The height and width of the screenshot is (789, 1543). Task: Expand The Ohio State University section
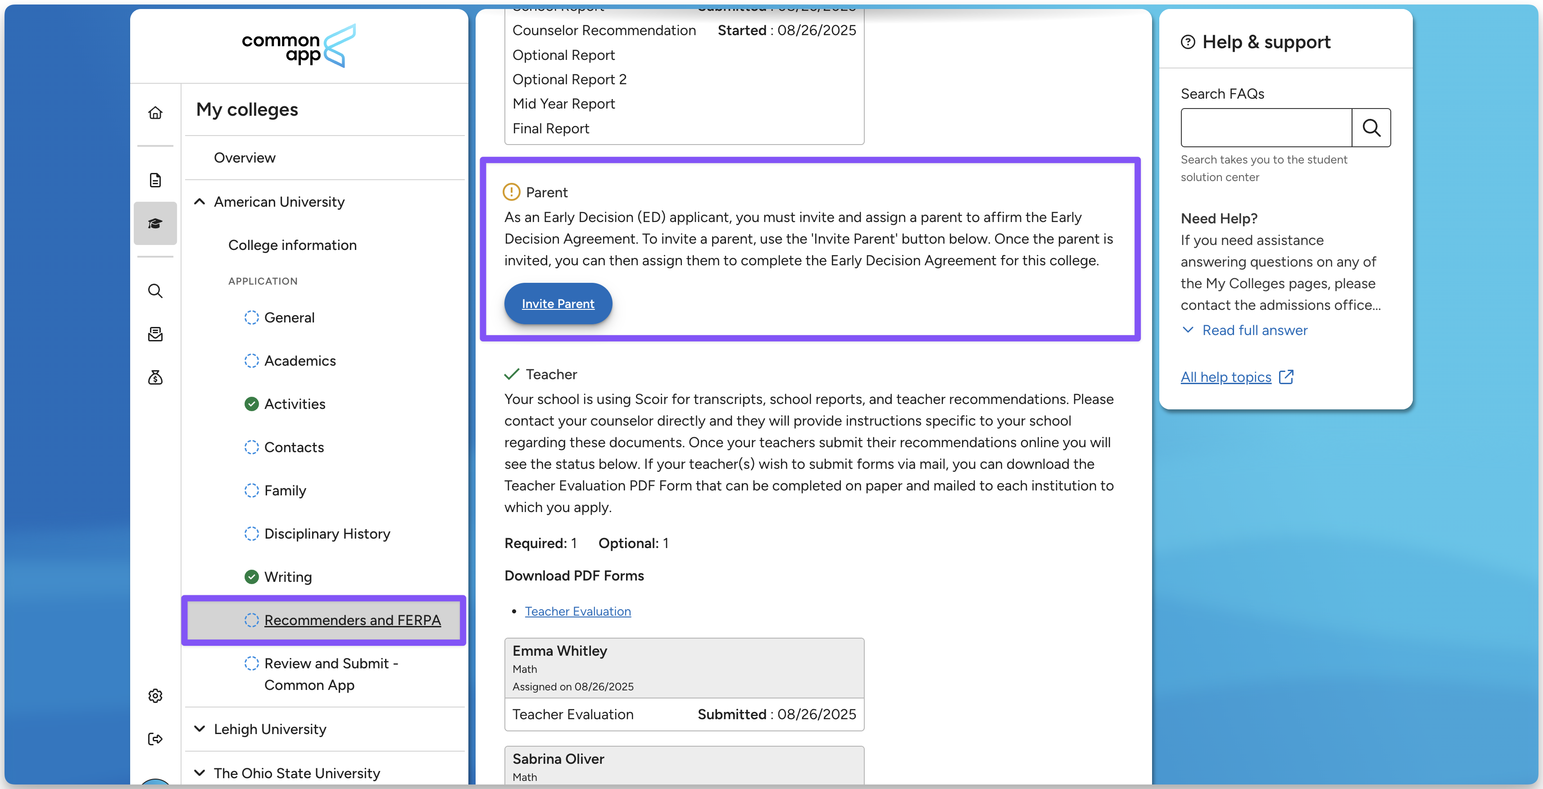[x=200, y=773]
